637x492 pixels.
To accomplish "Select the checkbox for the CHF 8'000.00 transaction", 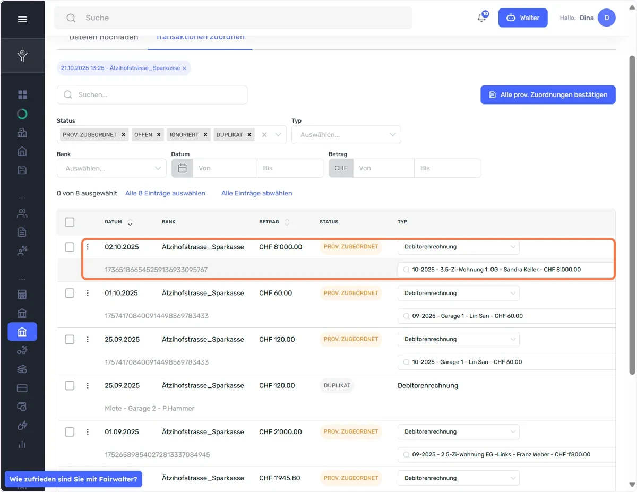I will pyautogui.click(x=70, y=247).
